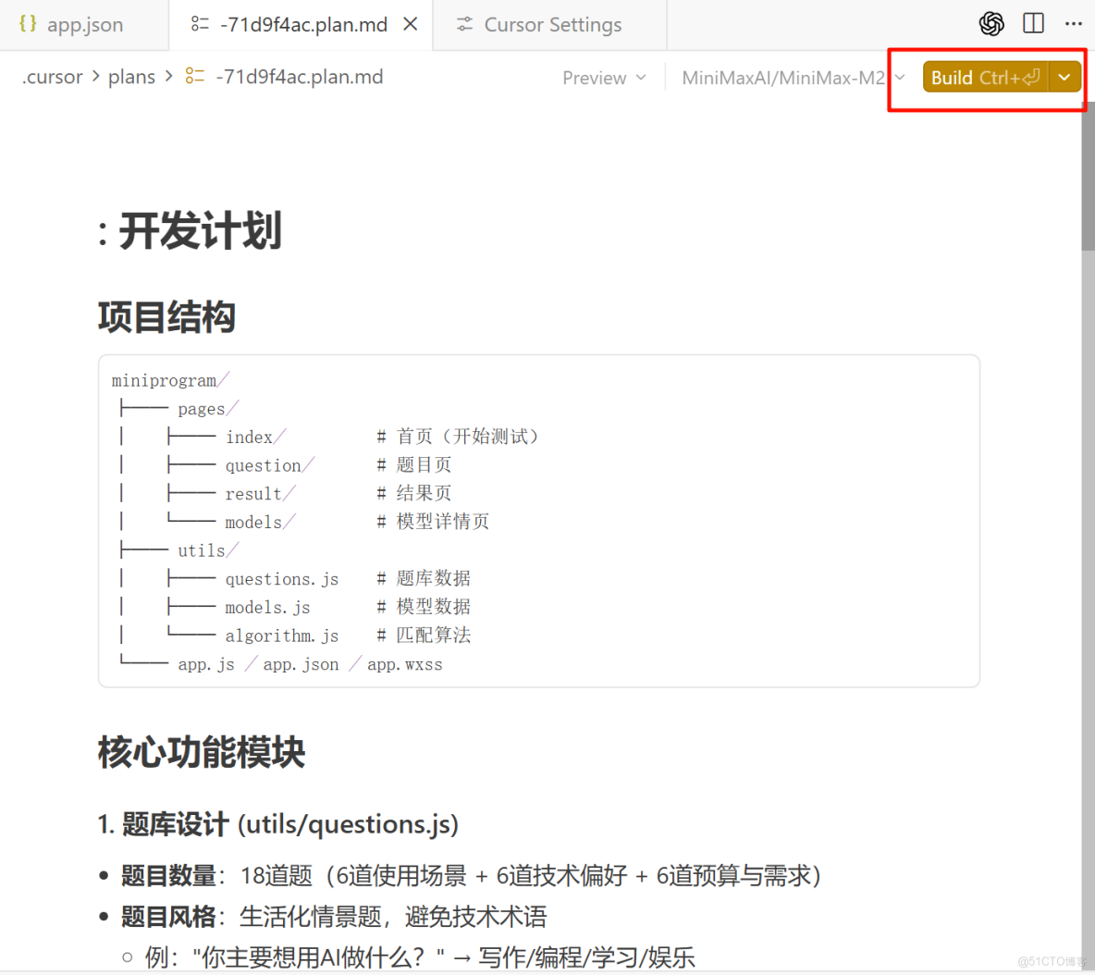Click the plan file icon in the breadcrumb
1095x975 pixels.
point(193,77)
